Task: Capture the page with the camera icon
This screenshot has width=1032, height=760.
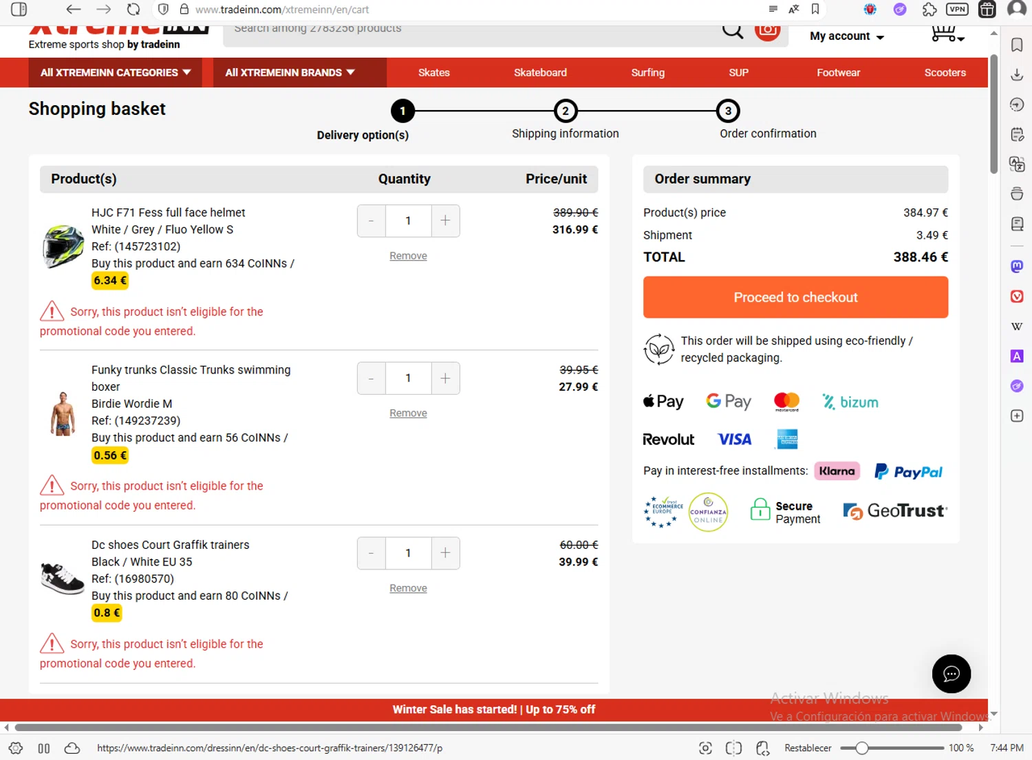Action: coord(705,748)
